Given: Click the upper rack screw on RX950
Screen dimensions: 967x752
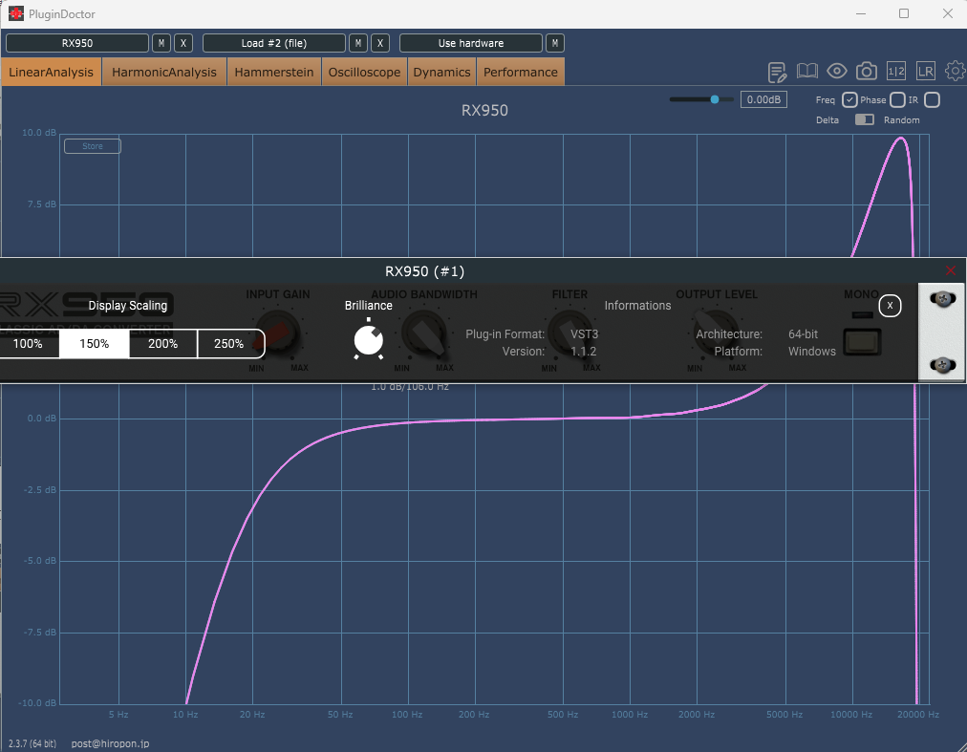Looking at the screenshot, I should click(x=942, y=300).
